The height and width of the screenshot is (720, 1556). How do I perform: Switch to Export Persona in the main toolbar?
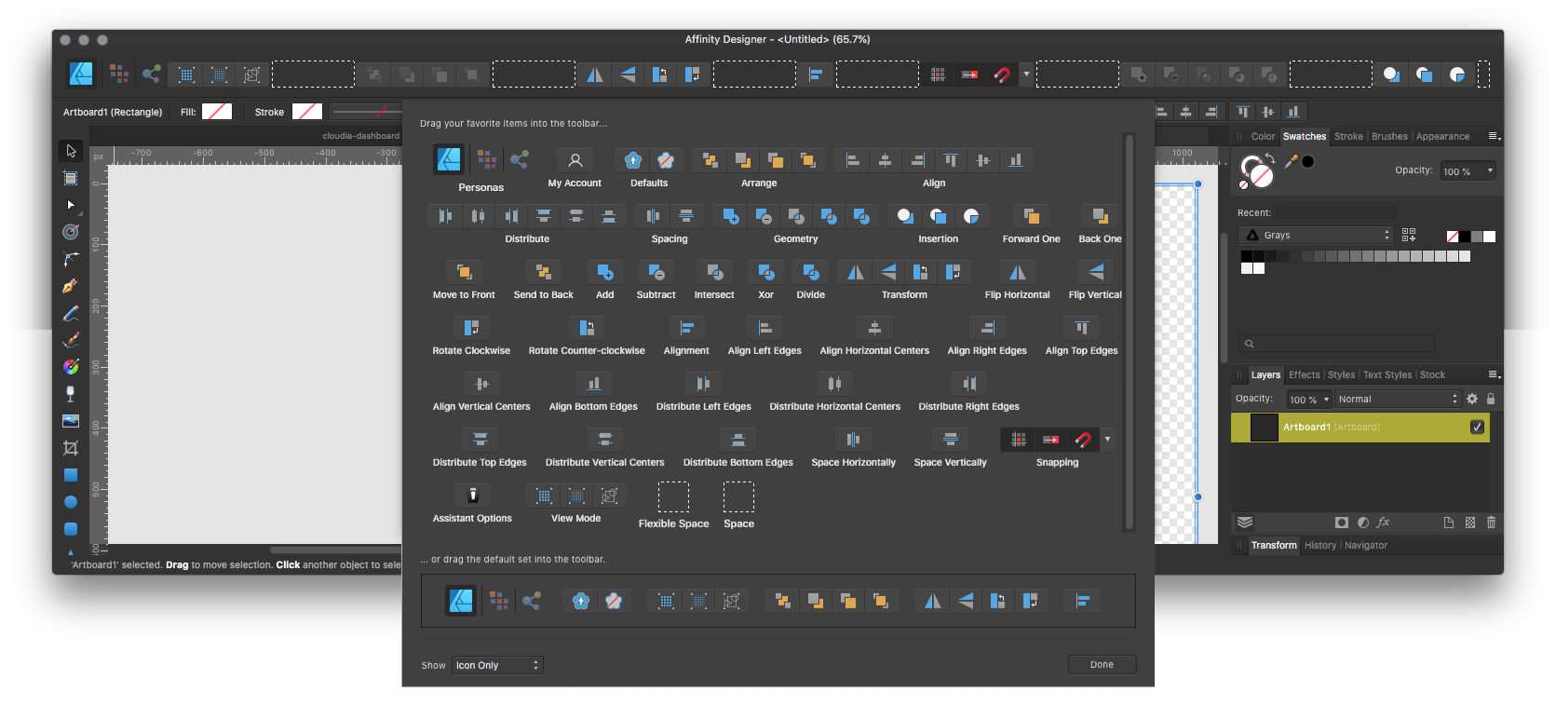click(x=151, y=74)
